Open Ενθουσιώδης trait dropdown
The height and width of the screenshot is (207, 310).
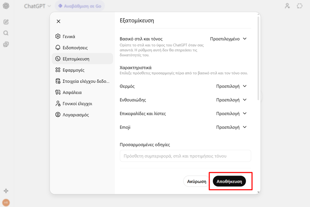(231, 100)
